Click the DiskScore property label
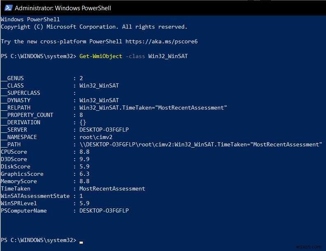Screen dimensions: 326x251 16,166
